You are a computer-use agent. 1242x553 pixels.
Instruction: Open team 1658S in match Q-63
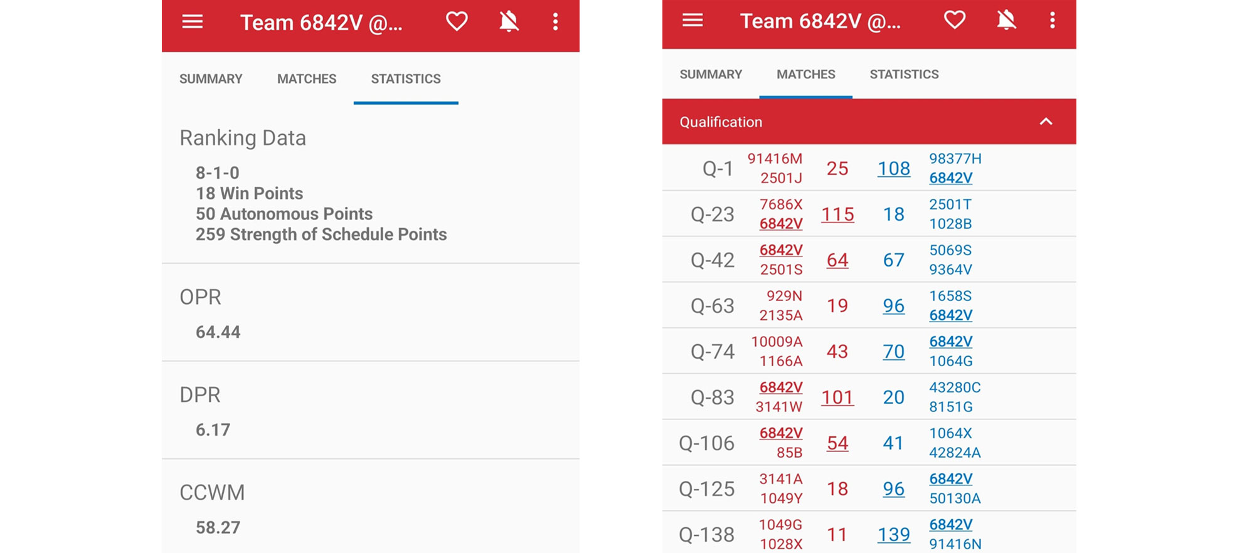pos(950,296)
